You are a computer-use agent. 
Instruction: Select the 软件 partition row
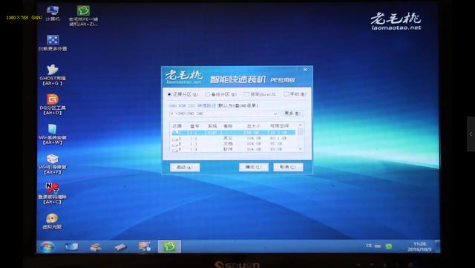click(x=234, y=149)
